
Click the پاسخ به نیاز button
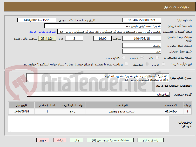pos(151,140)
